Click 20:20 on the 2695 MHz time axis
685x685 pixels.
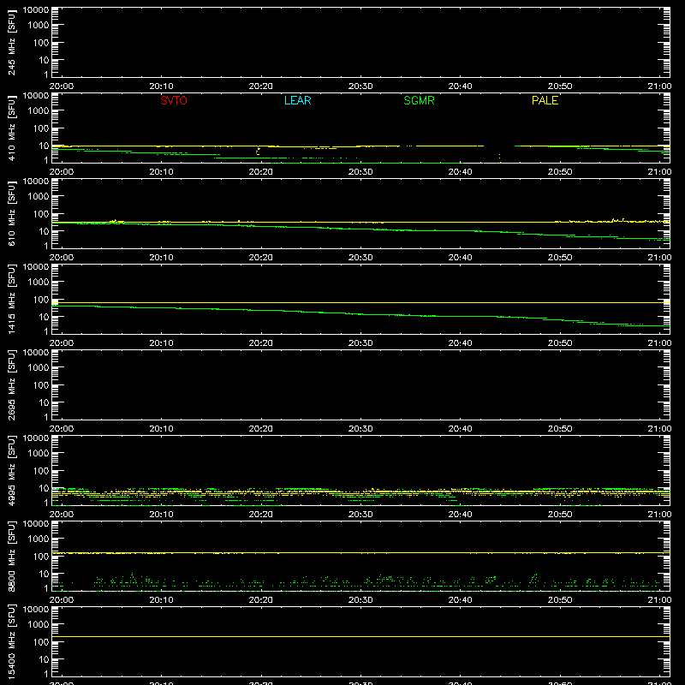261,429
